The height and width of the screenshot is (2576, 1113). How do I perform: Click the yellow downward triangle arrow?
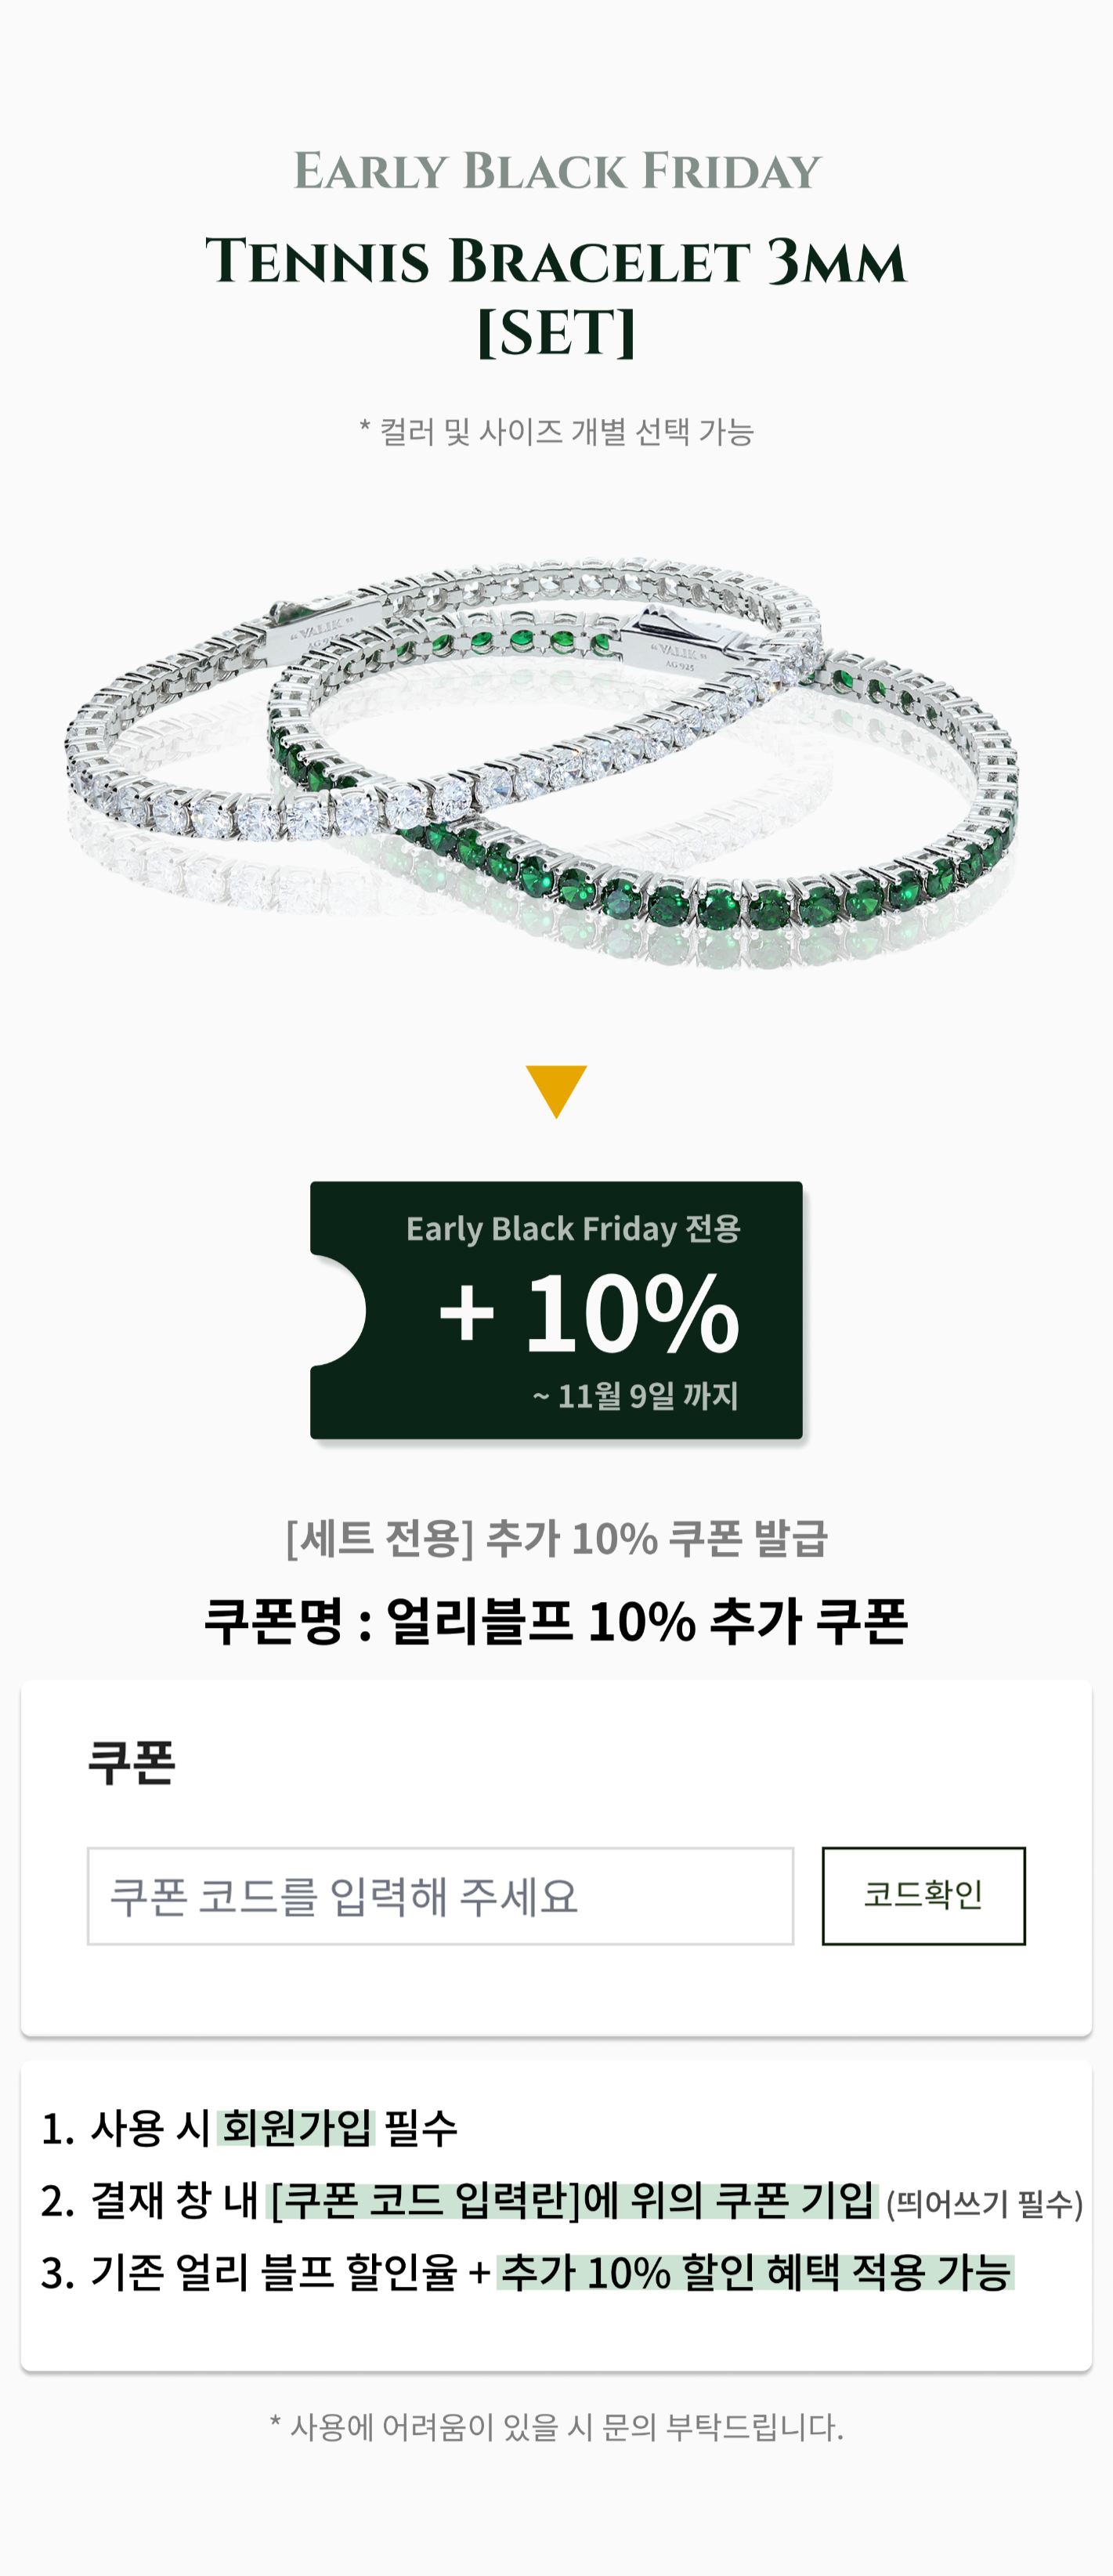coord(556,1089)
